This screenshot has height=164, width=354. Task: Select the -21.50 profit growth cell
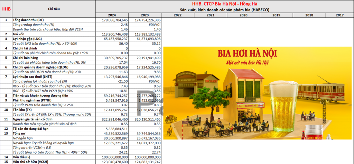point(112,81)
